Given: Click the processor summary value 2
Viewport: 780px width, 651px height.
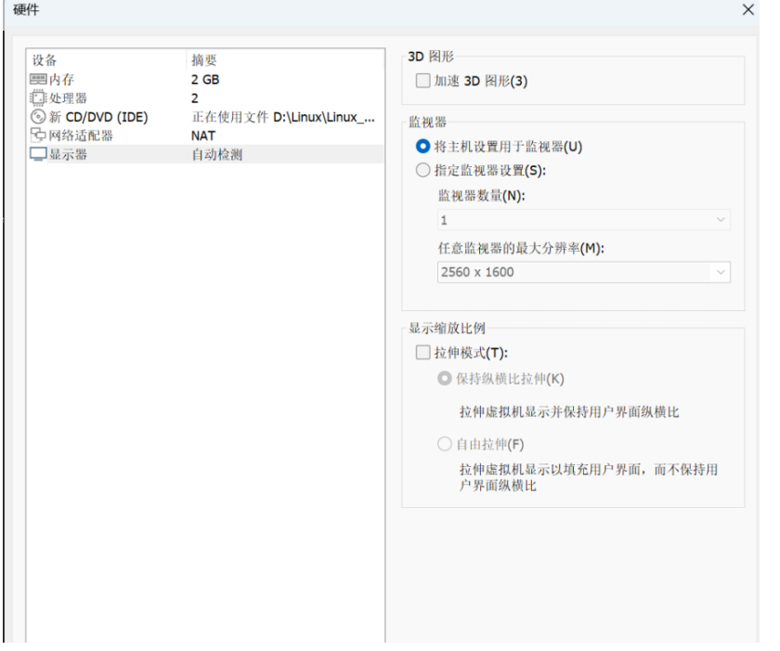Looking at the screenshot, I should (194, 98).
